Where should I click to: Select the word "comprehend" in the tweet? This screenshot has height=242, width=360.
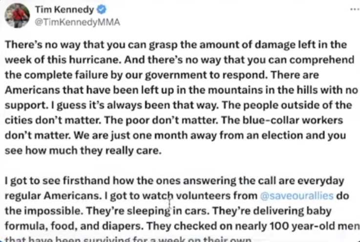tap(322, 61)
